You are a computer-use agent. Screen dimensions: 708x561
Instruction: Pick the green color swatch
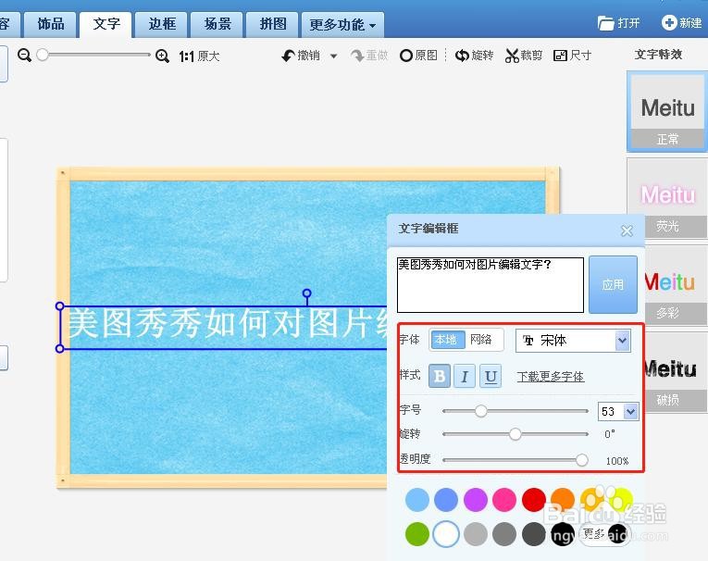(x=417, y=534)
